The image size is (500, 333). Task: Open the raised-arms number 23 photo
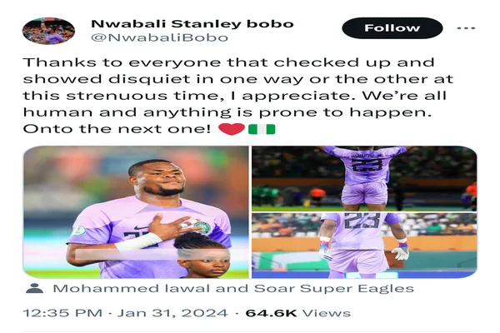[364, 178]
